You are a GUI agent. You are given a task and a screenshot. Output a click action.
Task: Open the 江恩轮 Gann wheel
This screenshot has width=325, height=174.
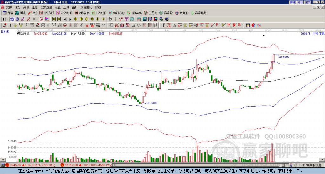point(151,13)
